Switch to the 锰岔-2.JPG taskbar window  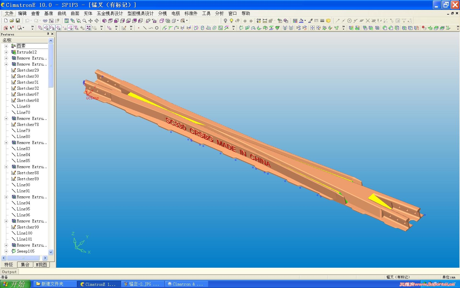[x=143, y=284]
